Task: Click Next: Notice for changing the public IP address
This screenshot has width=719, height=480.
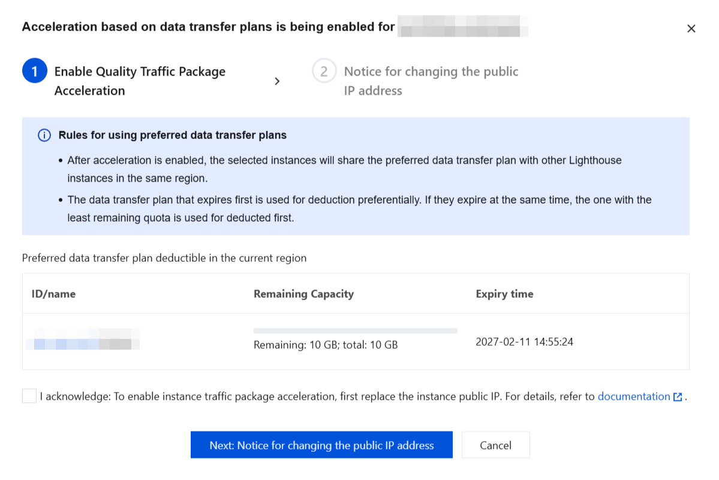Action: (x=321, y=445)
